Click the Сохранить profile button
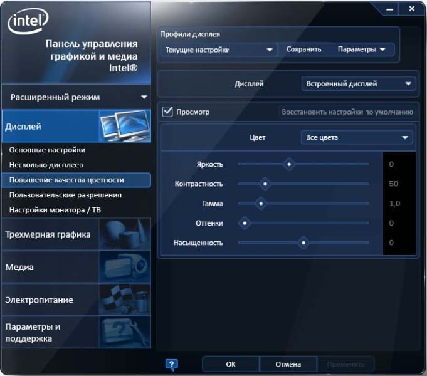This screenshot has height=376, width=427. pos(304,50)
